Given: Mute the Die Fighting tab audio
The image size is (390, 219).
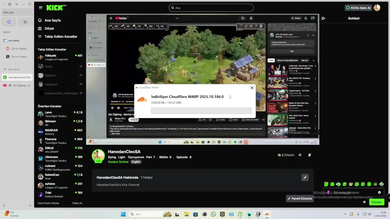Looking at the screenshot, I should pos(10,85).
